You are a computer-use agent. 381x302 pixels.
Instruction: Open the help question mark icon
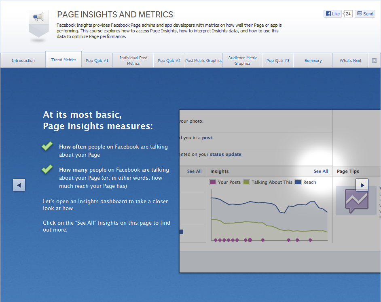tap(374, 61)
